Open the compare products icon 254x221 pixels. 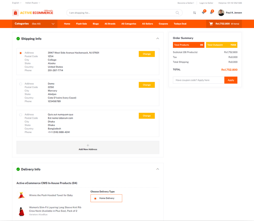[195, 13]
